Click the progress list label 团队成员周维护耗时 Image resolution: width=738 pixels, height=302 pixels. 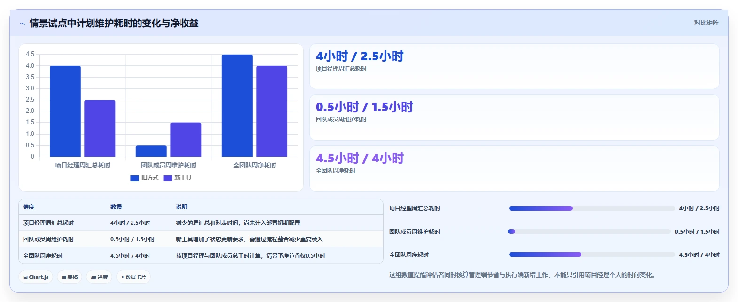pyautogui.click(x=415, y=232)
